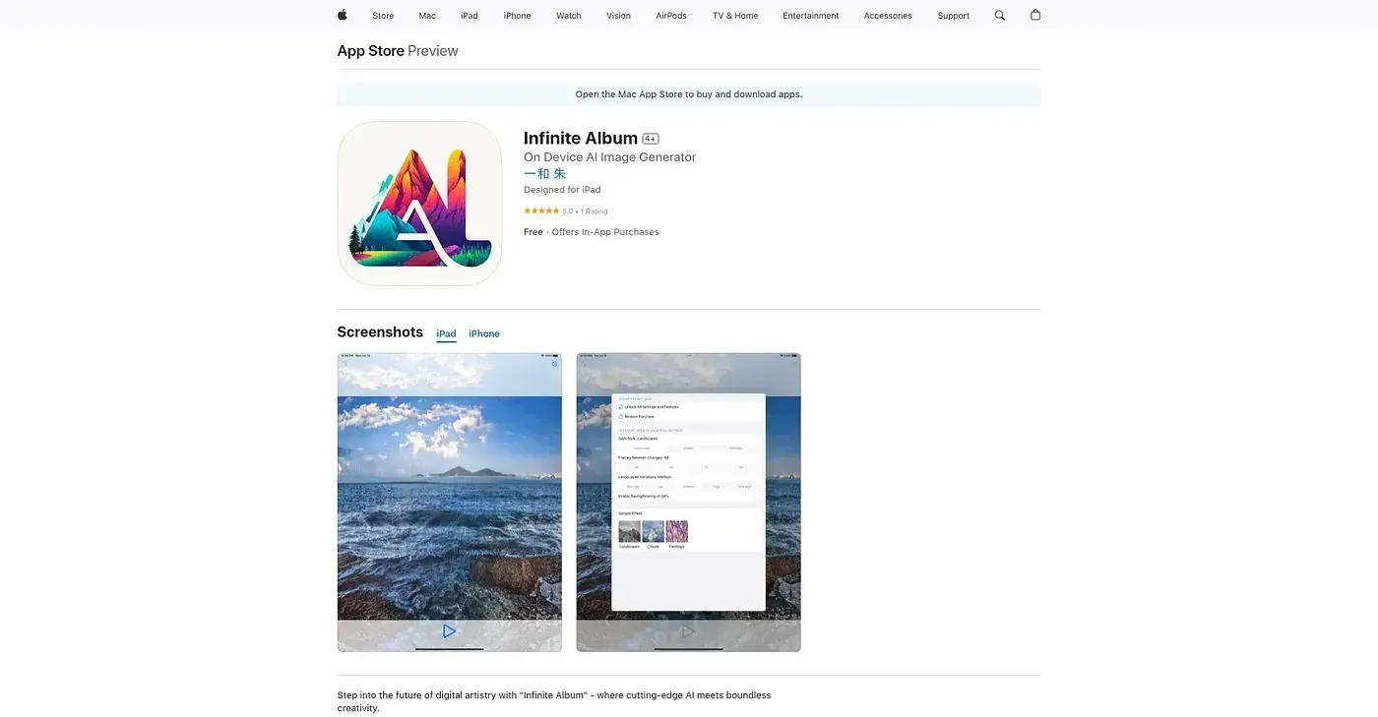
Task: Click 'Open the Mac App Store' banner text
Action: tap(689, 94)
